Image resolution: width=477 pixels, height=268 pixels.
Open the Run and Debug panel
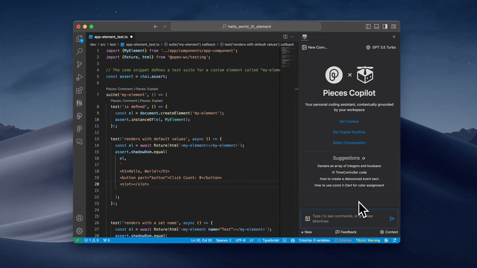click(x=79, y=77)
